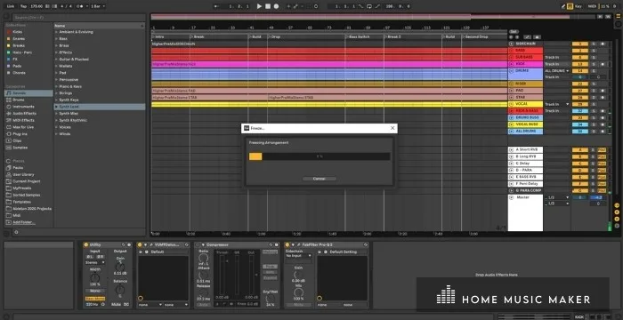Screen dimensions: 623x320
Task: Click the Set locator button
Action: [514, 31]
